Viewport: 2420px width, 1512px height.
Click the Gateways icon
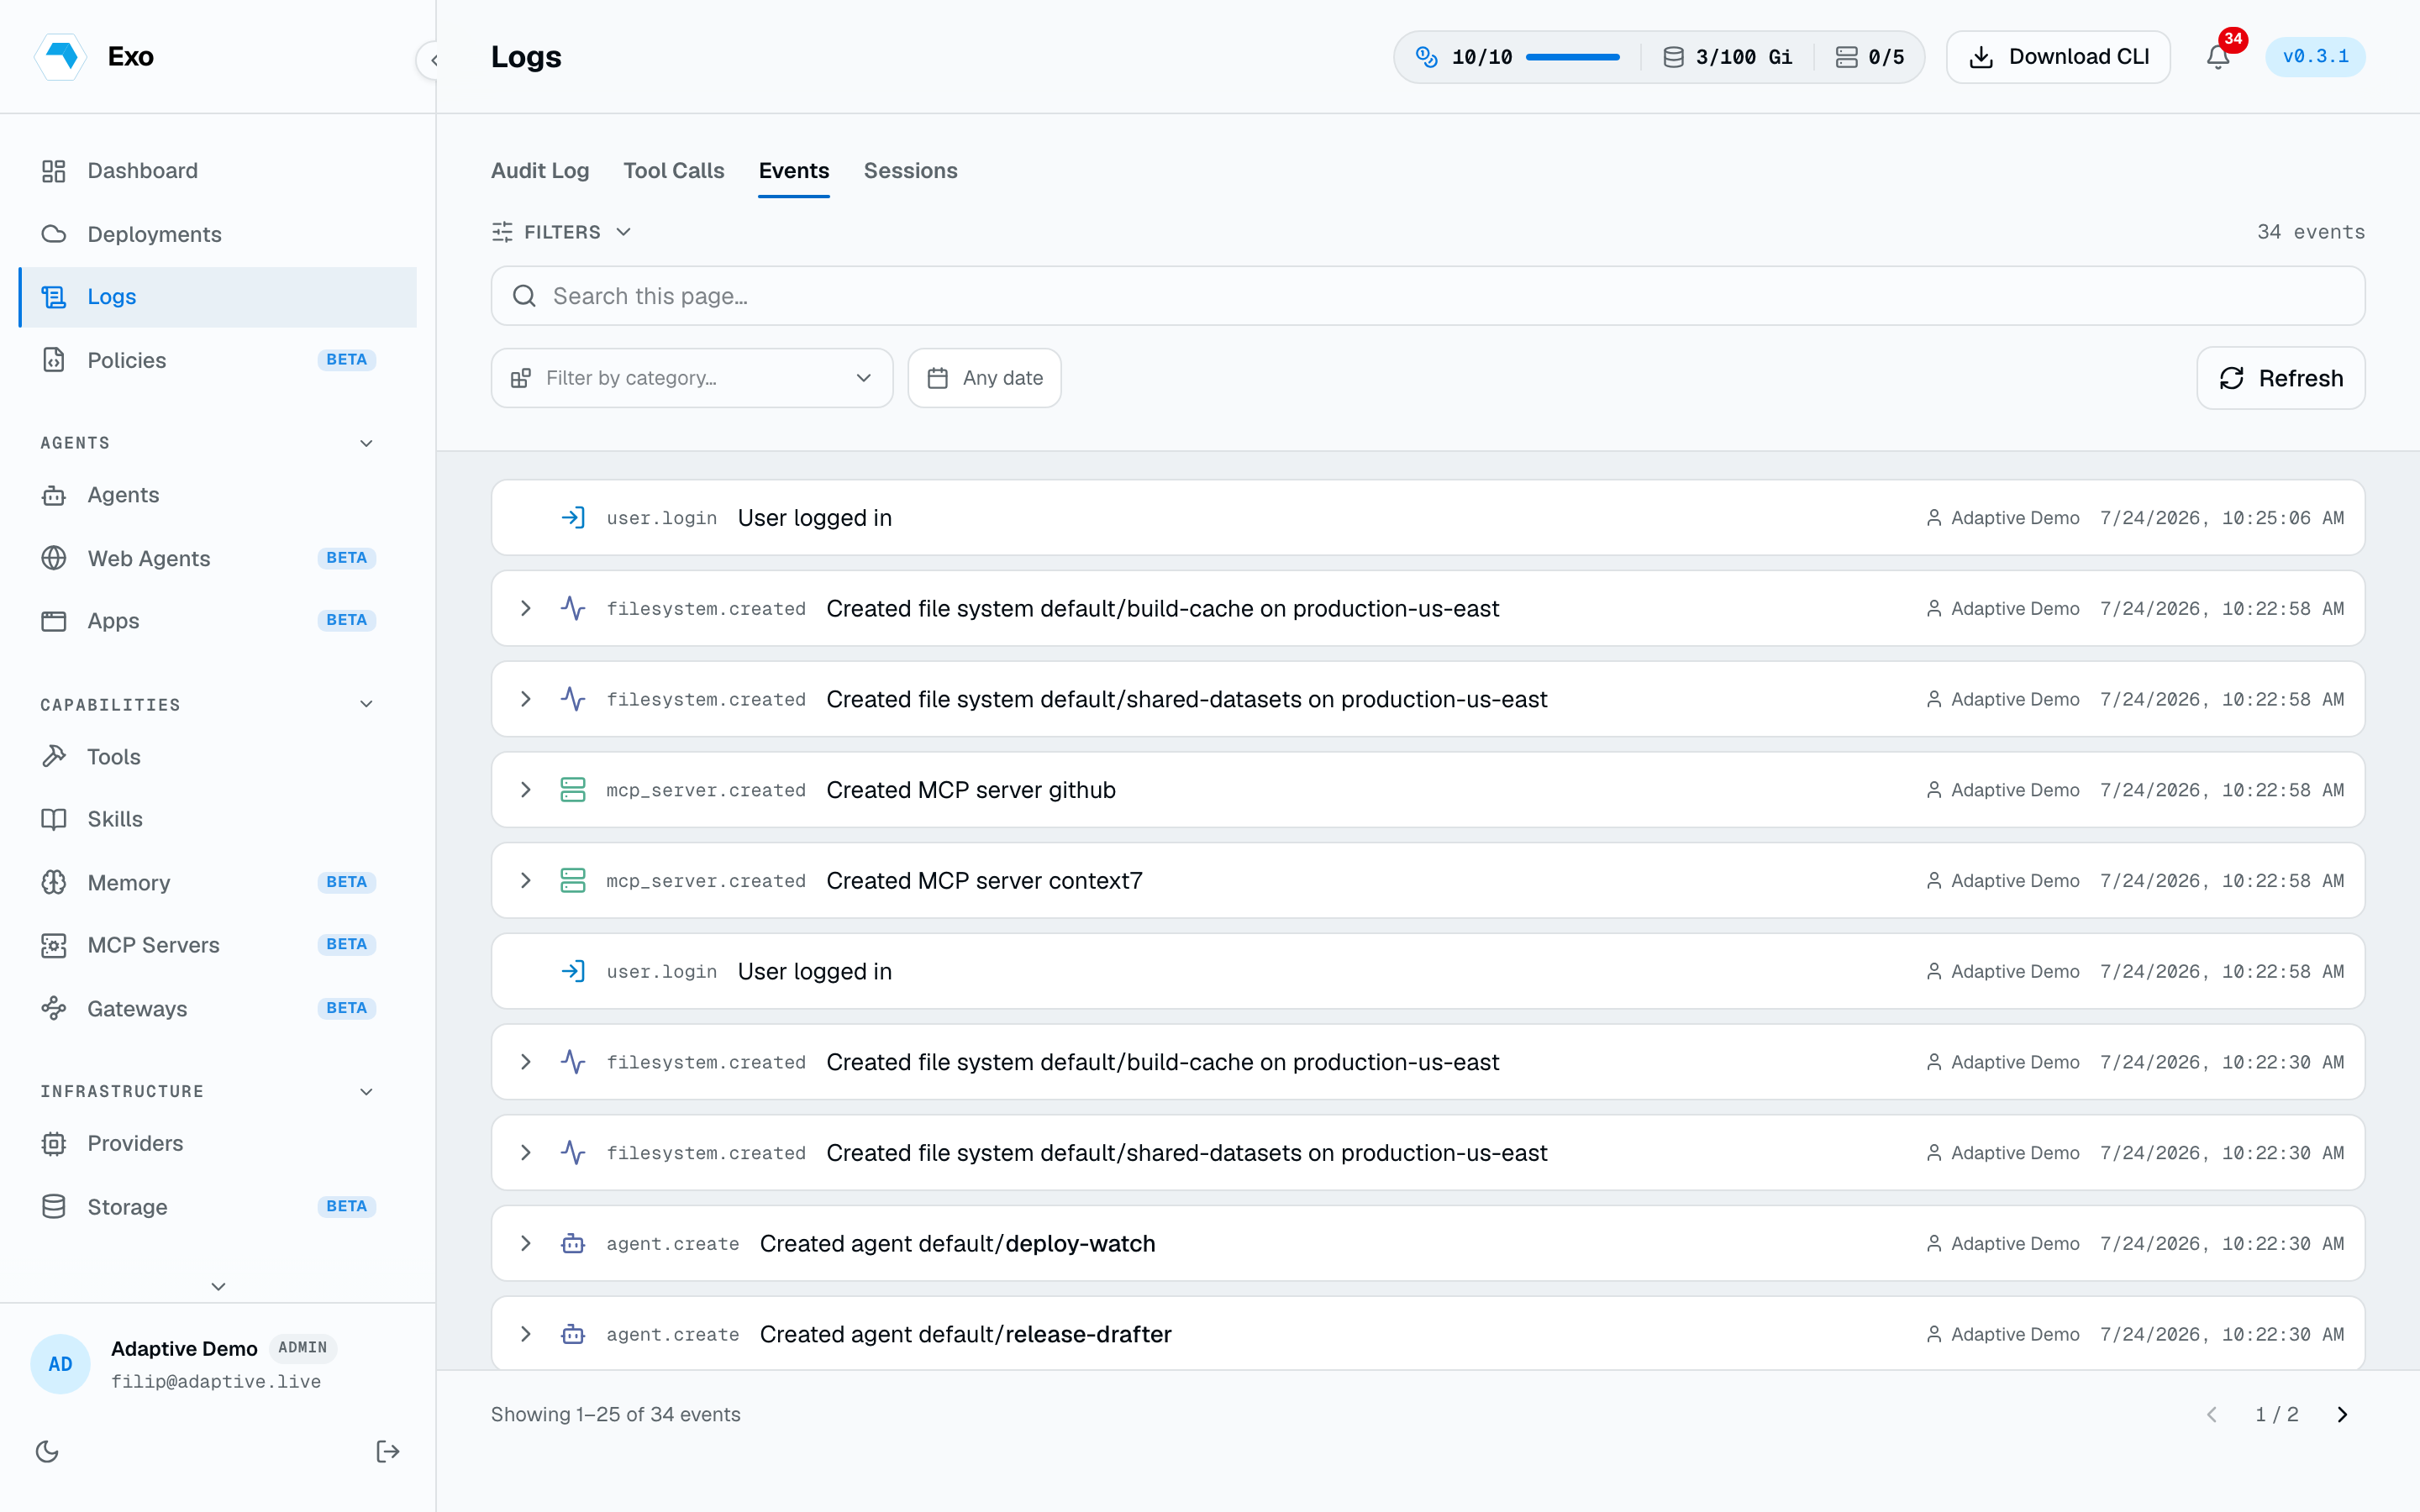54,1008
